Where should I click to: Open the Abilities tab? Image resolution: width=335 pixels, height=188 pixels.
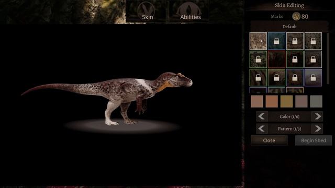pyautogui.click(x=189, y=11)
